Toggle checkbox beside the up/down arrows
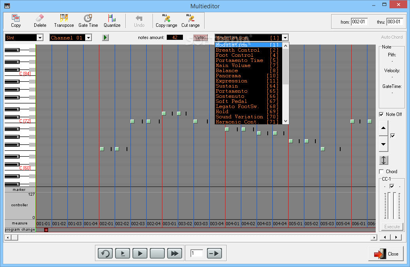Screen dimensions: 410x267 [393, 135]
